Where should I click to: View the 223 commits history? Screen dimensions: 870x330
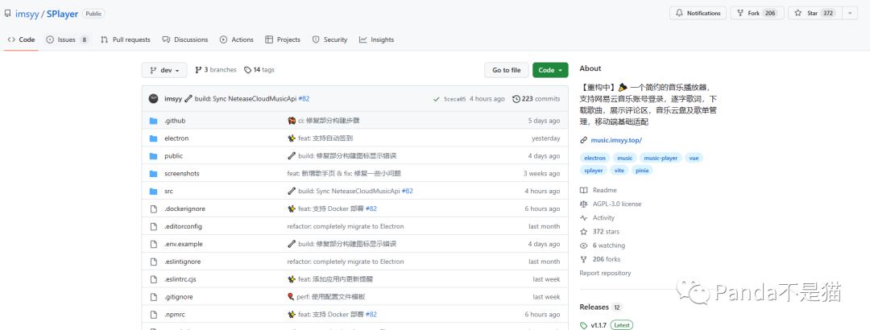[536, 99]
